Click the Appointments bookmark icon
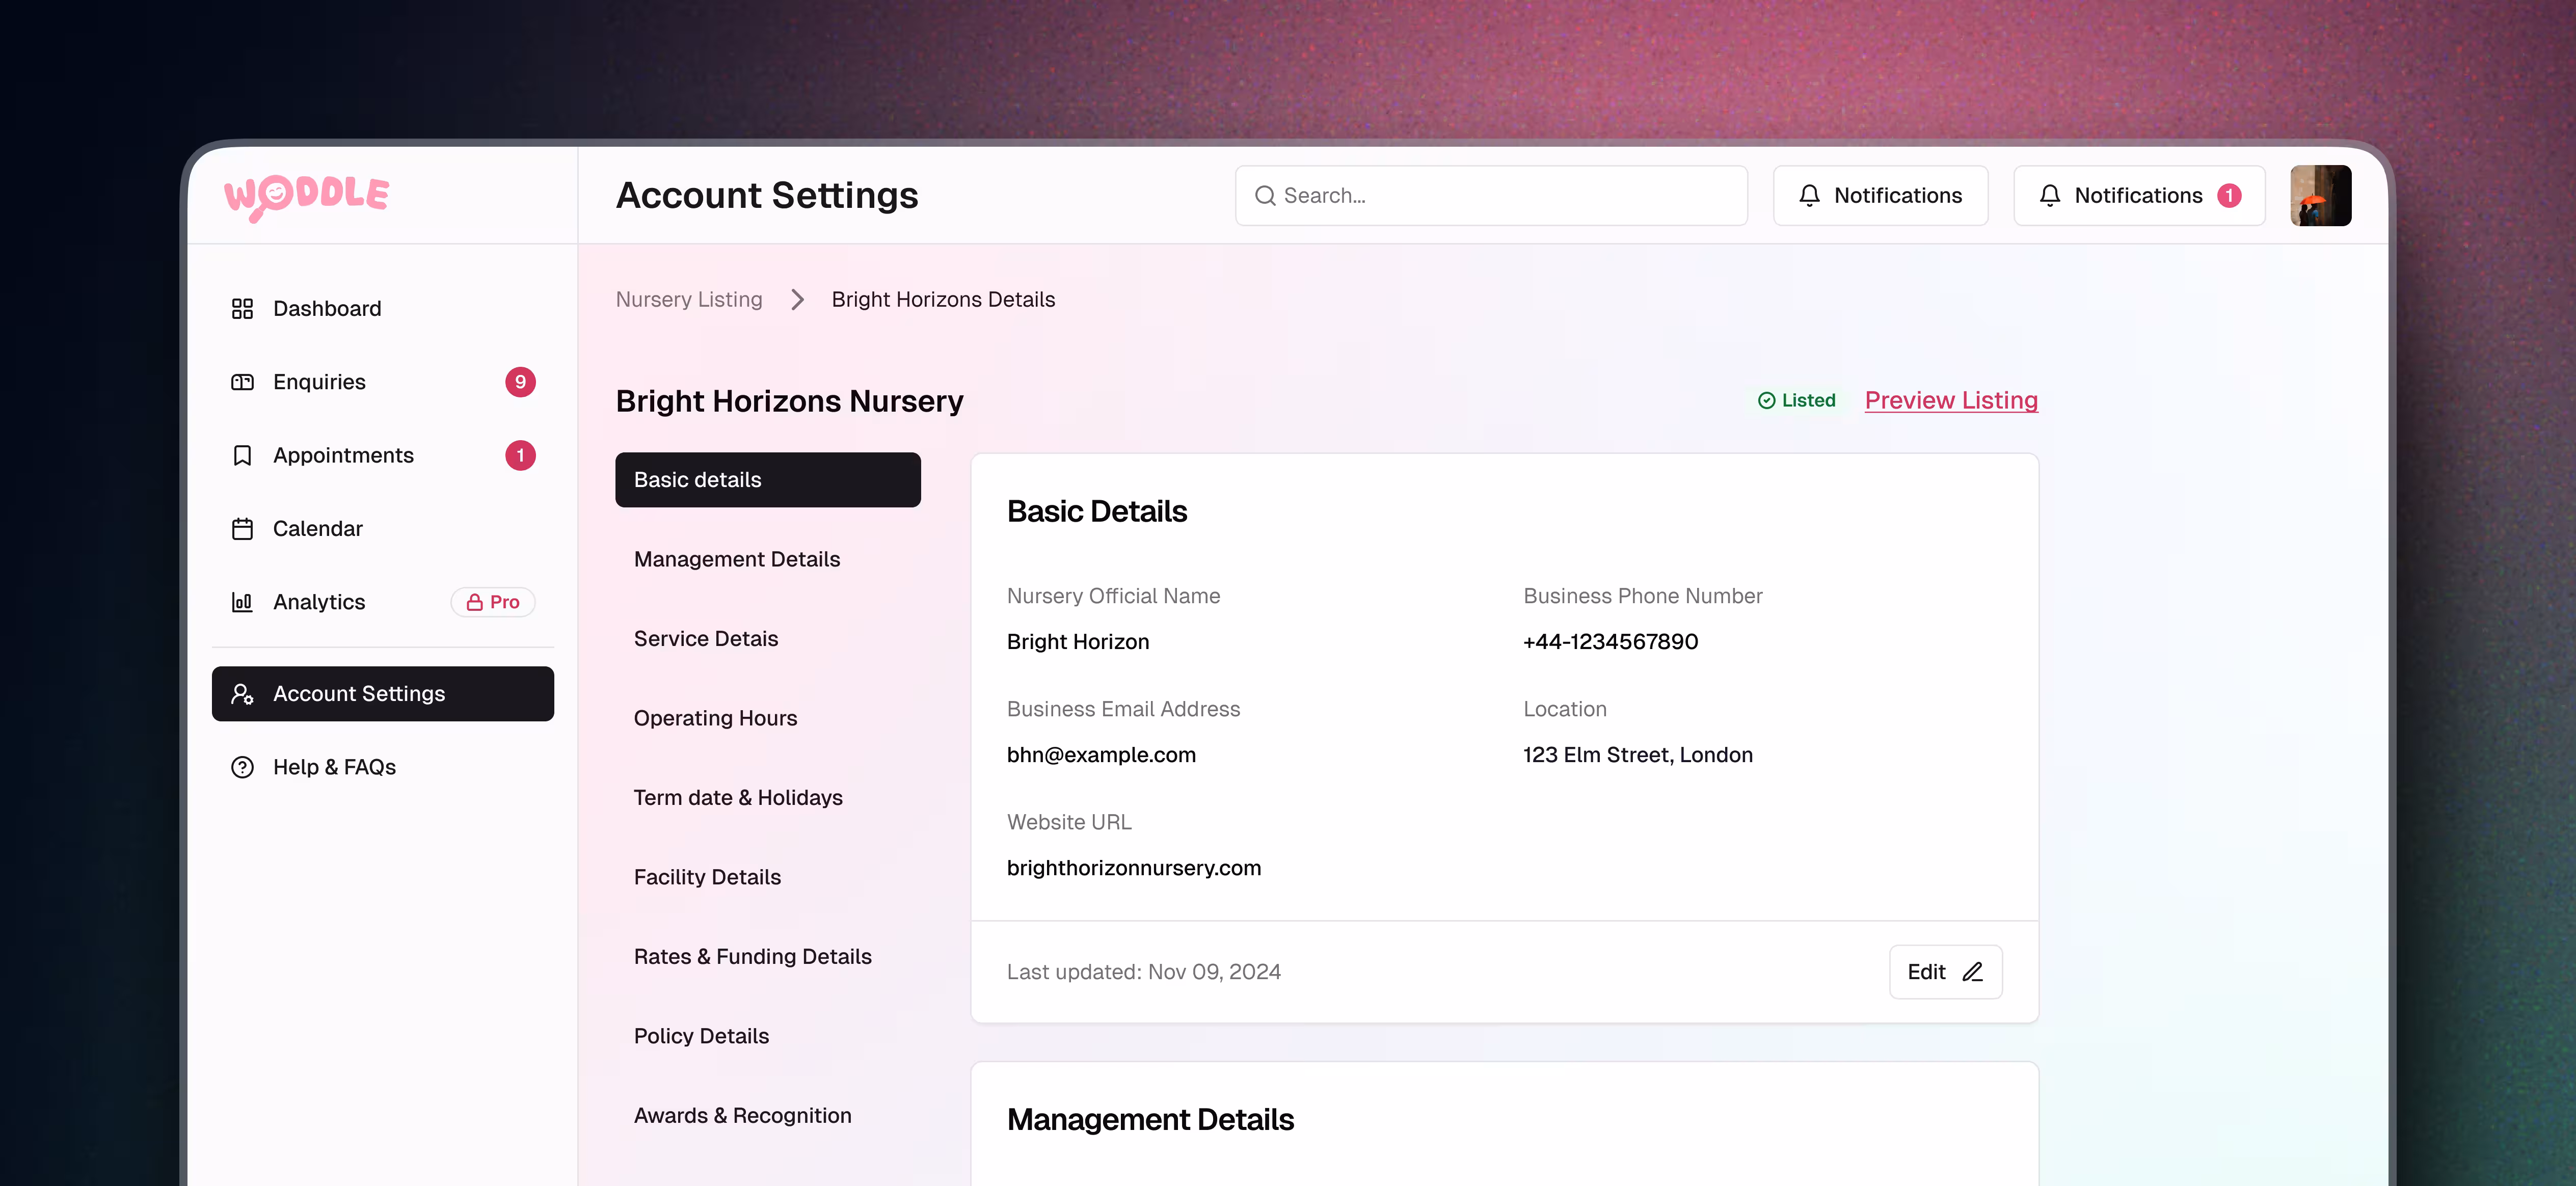 pyautogui.click(x=242, y=456)
